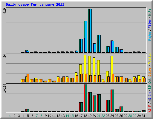Click the "Daily usage for January 2012" title
Viewport: 153px width, 119px height.
pos(35,4)
